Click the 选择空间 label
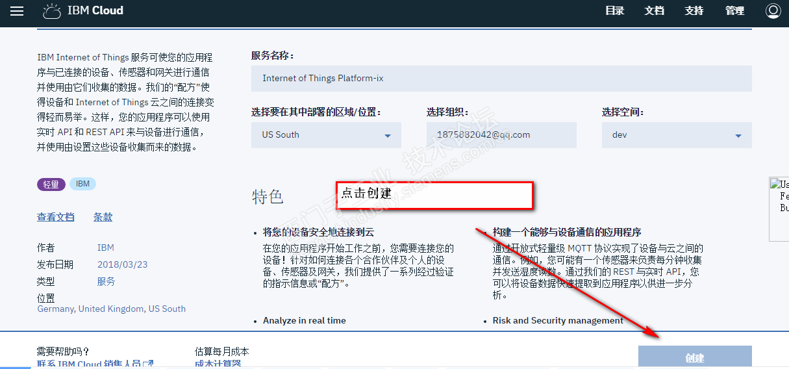This screenshot has width=789, height=369. point(623,112)
